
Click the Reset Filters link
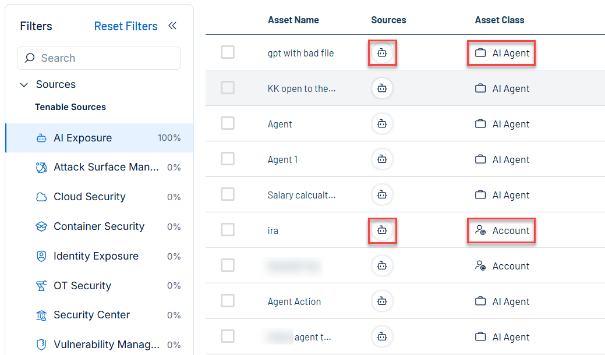tap(126, 26)
